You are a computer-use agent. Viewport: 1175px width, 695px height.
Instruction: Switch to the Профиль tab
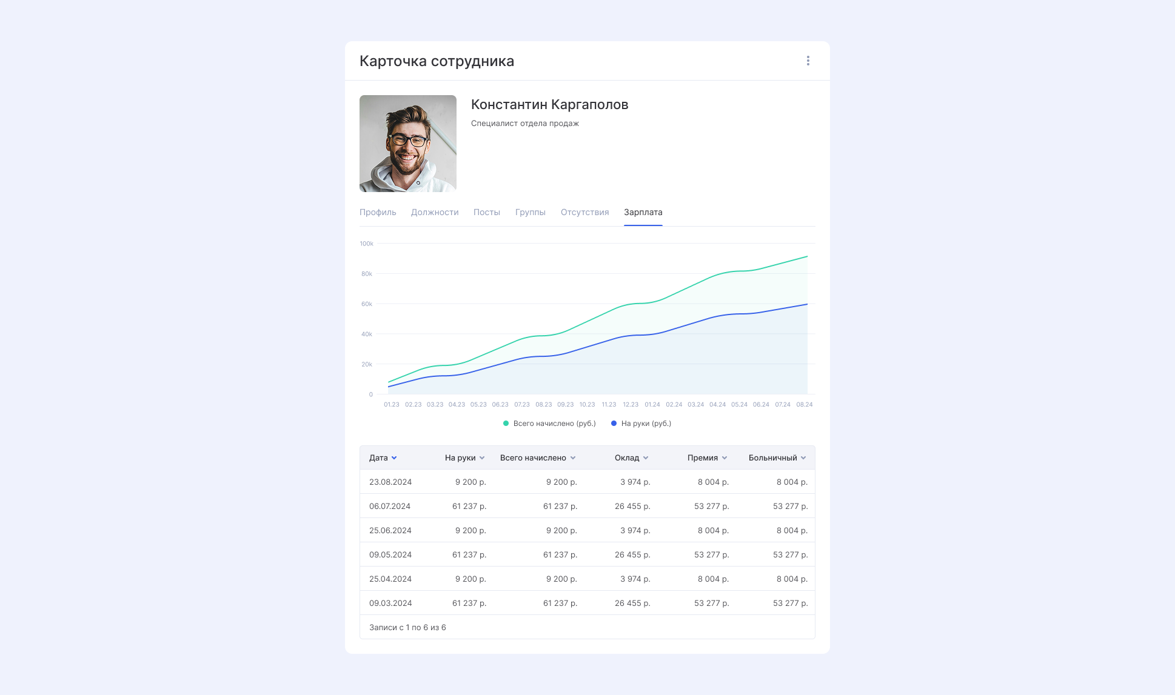[378, 212]
